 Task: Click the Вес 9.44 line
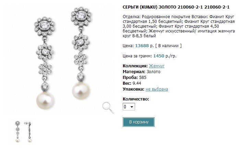(132, 83)
